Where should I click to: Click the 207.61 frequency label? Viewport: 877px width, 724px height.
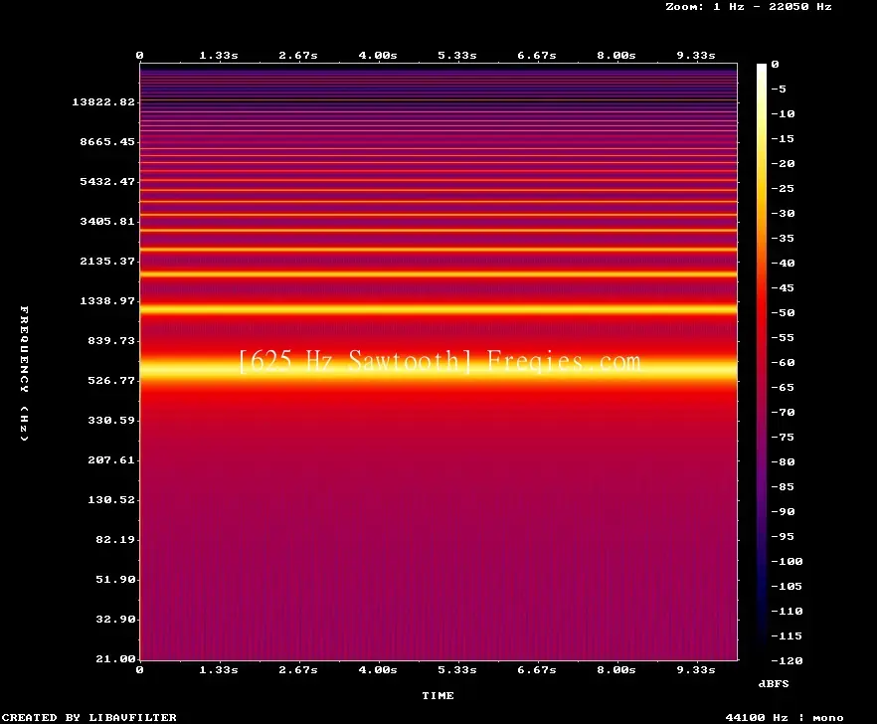[x=111, y=459]
